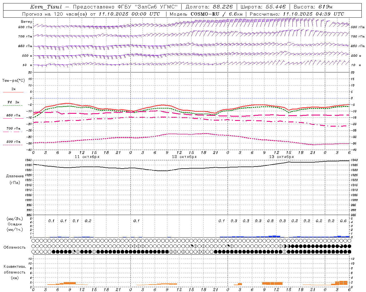
Task: Click the '11 октября' date label
Action: click(x=87, y=157)
